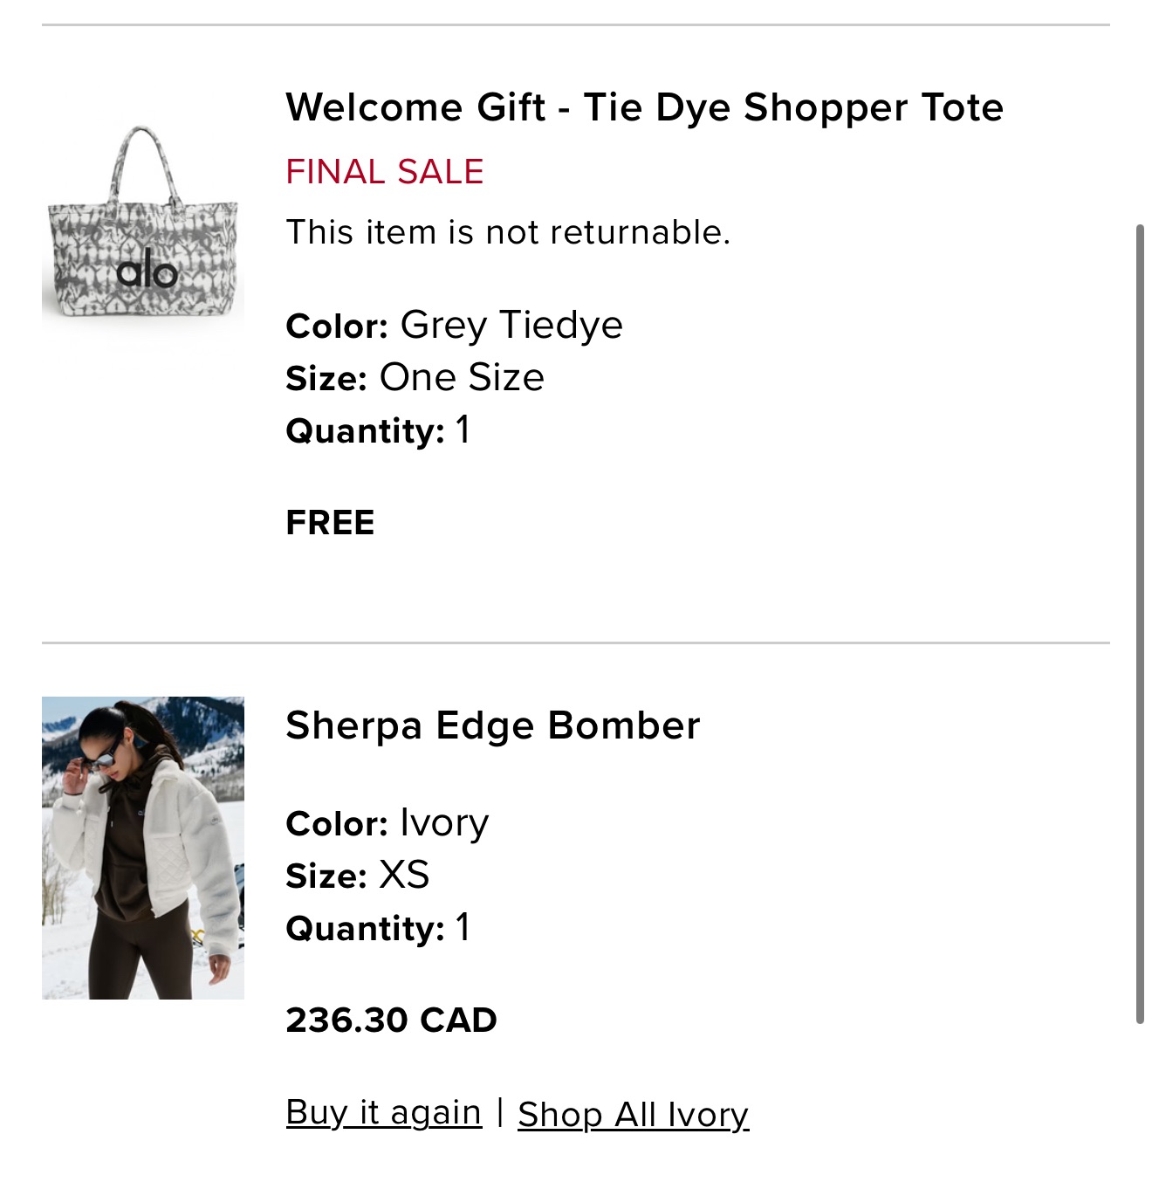Click the tie dye tote product thumbnail
The image size is (1152, 1182).
144,227
